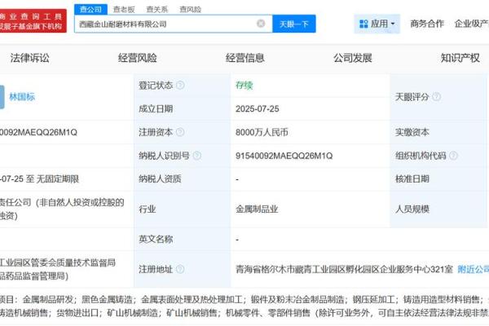Select taxpayer ID 91540092MAEQQ26M1Q

[284, 156]
